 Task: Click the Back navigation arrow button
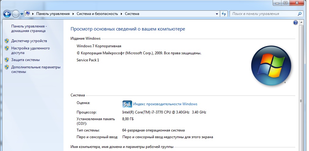(x=7, y=14)
